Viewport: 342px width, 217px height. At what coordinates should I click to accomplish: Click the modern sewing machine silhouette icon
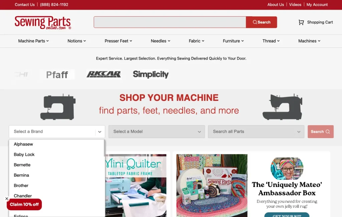pyautogui.click(x=58, y=107)
